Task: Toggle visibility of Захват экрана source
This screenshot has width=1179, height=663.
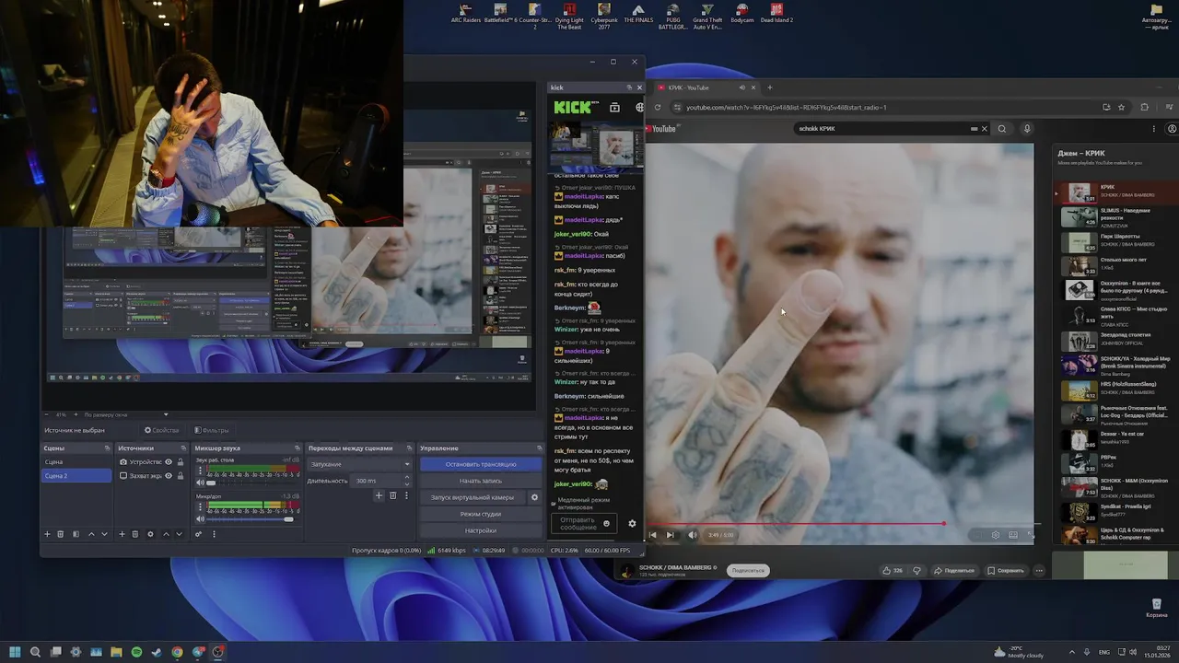Action: [168, 476]
